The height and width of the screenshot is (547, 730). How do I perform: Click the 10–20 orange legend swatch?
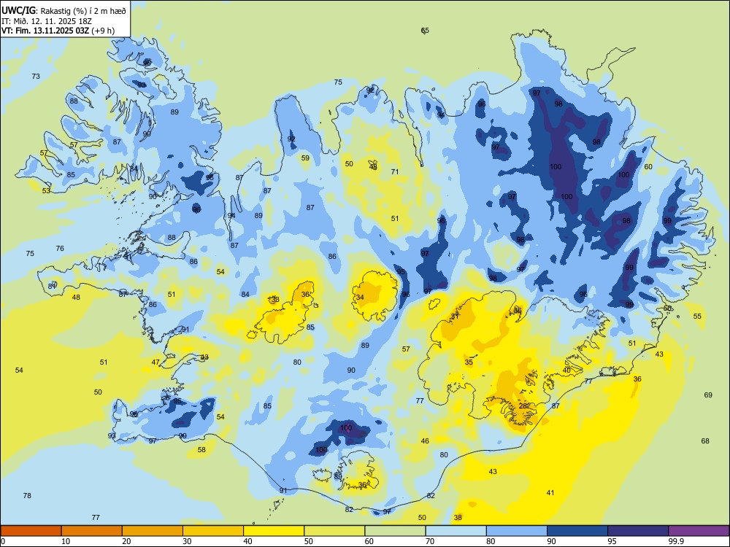click(92, 531)
